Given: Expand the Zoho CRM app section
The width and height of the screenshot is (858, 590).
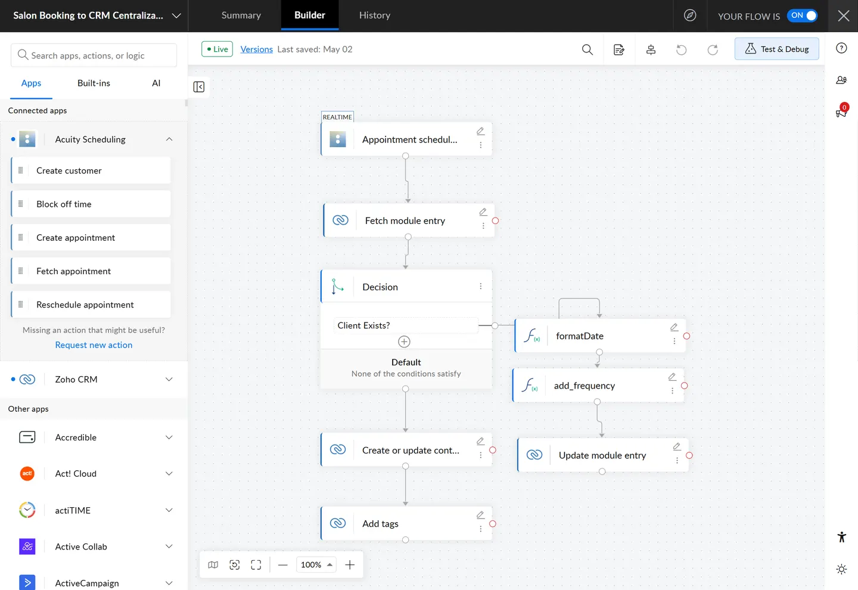Looking at the screenshot, I should pyautogui.click(x=169, y=379).
